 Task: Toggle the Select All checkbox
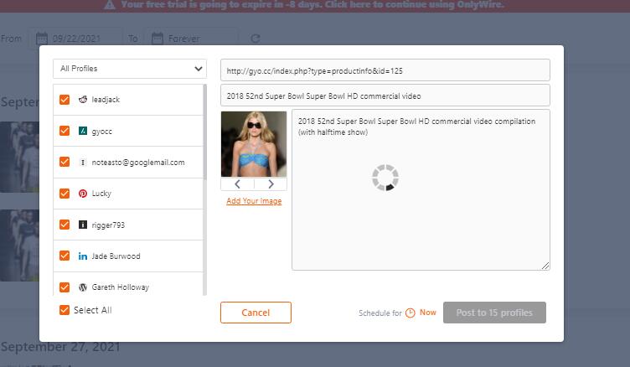(x=65, y=310)
